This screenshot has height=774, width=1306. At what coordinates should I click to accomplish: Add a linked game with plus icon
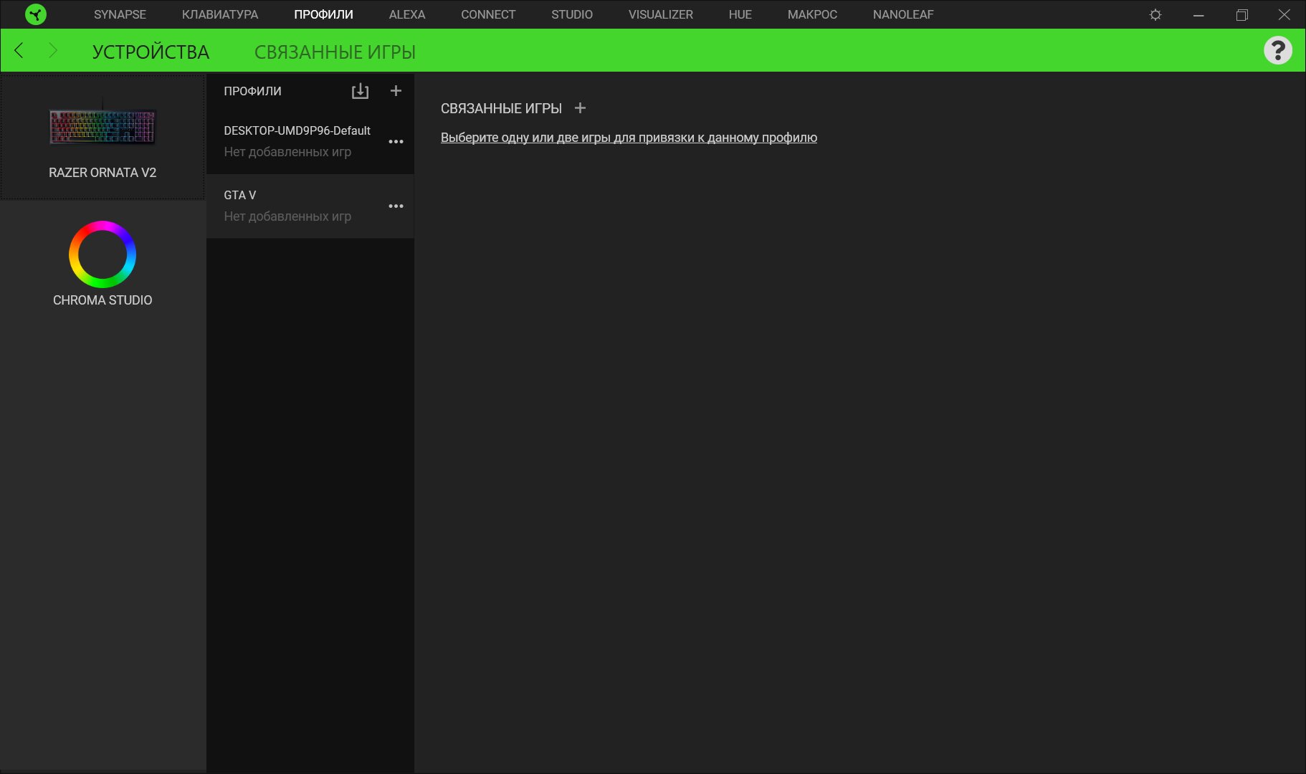[x=580, y=108]
